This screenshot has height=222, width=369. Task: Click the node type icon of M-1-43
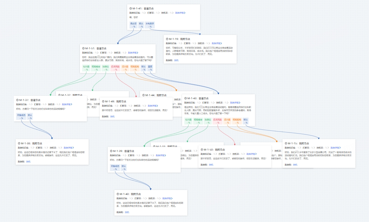(x=186, y=99)
